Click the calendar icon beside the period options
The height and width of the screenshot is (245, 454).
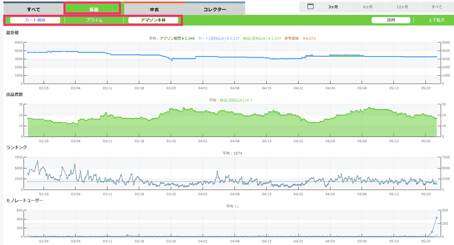click(x=310, y=6)
